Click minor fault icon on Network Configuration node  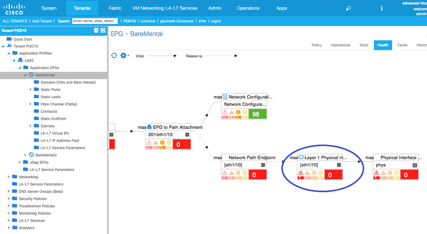pos(238,112)
